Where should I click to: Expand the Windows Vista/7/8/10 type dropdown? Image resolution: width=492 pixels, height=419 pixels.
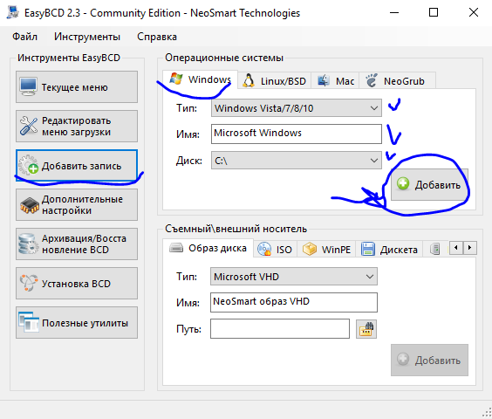(x=297, y=108)
